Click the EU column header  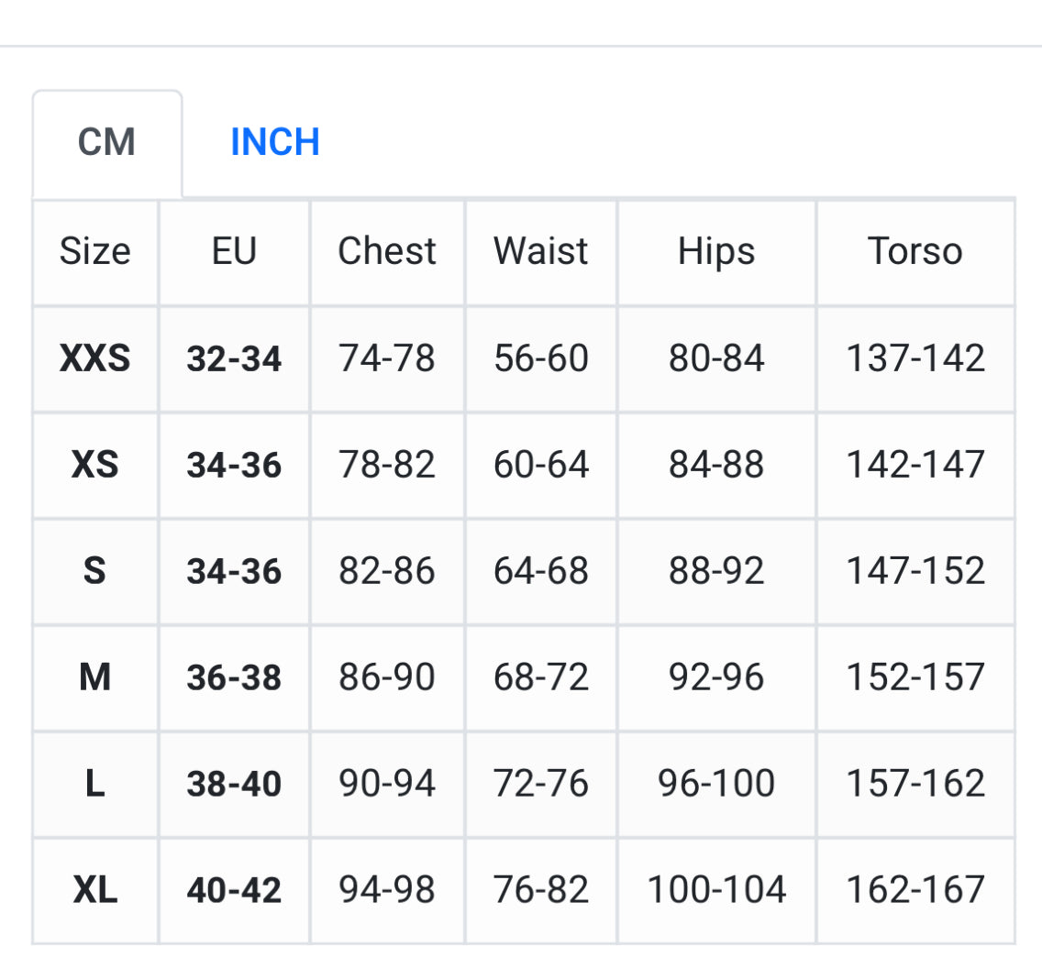pos(234,251)
